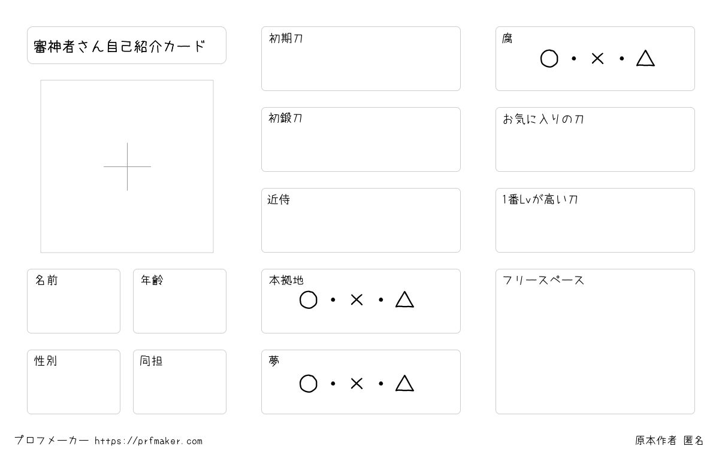
Task: Click the お気に入りの刀 field
Action: click(x=595, y=139)
